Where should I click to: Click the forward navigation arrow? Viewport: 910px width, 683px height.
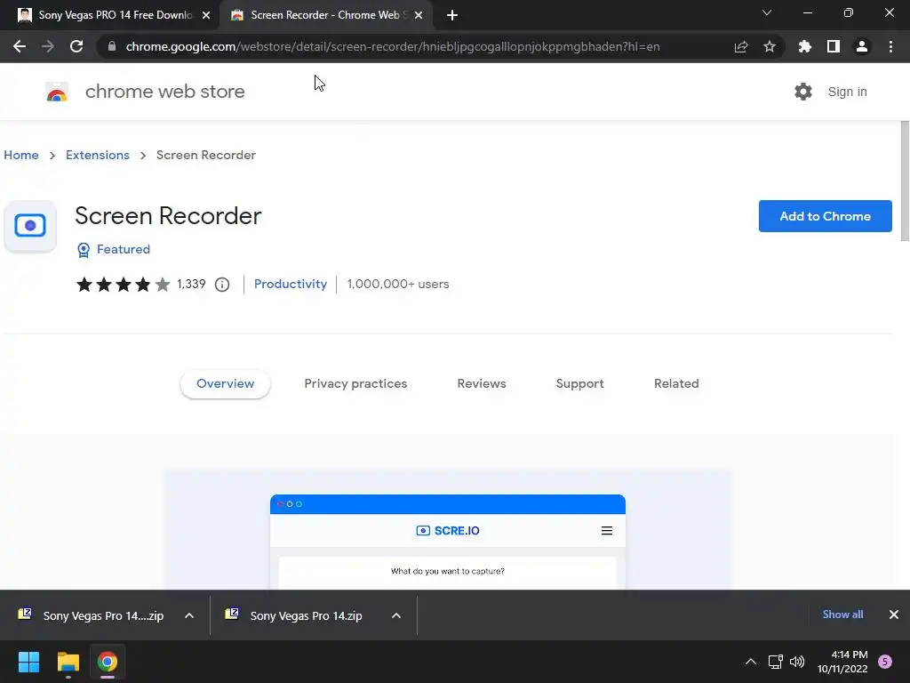pos(48,46)
